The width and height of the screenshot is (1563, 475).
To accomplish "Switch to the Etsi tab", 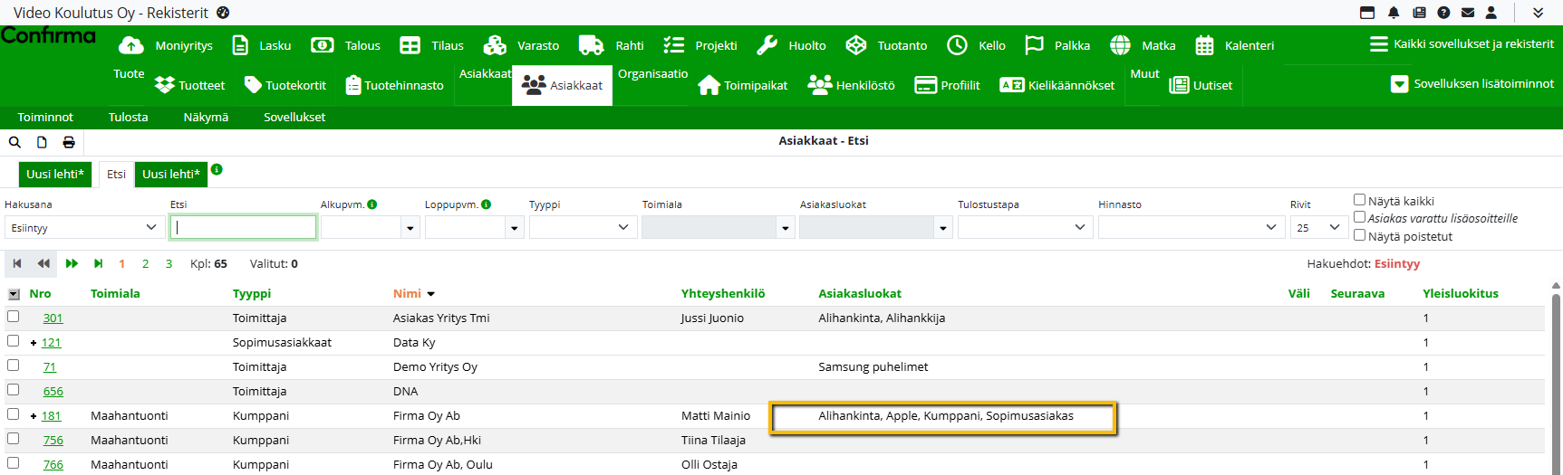I will (x=116, y=174).
